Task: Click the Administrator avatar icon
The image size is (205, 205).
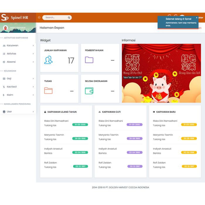Action: (x=5, y=28)
